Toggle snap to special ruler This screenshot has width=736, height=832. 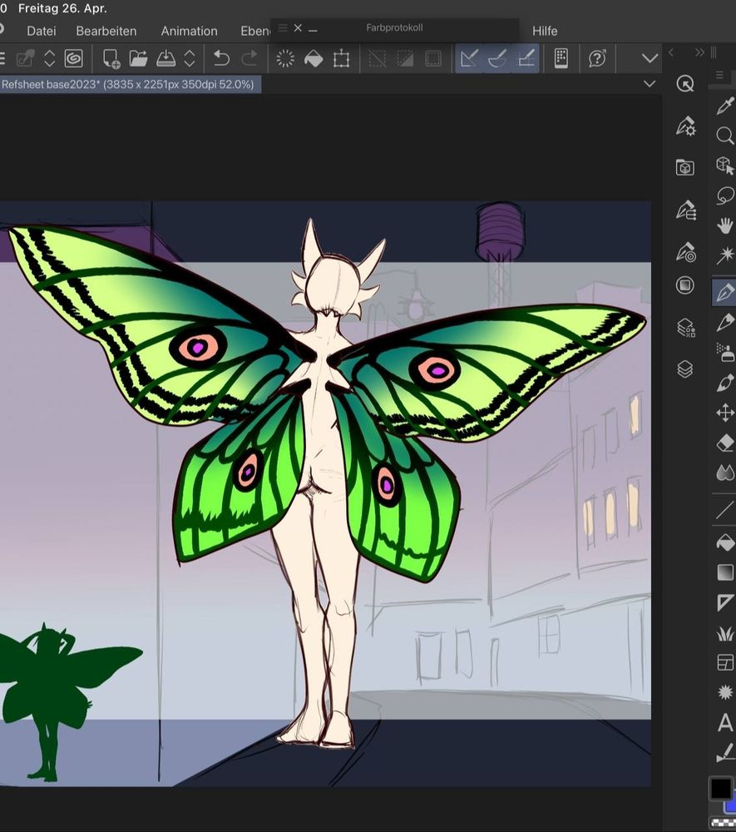[497, 58]
